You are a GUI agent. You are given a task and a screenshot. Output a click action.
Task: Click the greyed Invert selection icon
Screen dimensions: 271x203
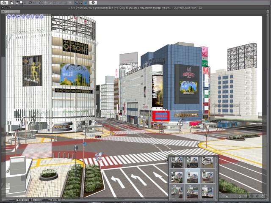pos(66,3)
